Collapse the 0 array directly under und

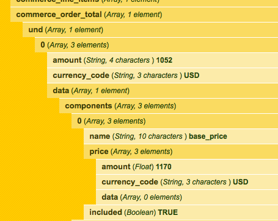click(x=156, y=45)
